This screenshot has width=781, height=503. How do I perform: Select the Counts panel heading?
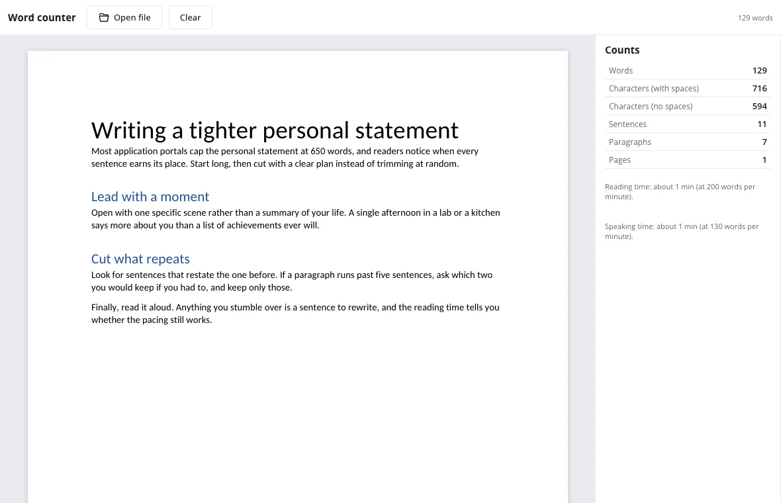click(622, 50)
